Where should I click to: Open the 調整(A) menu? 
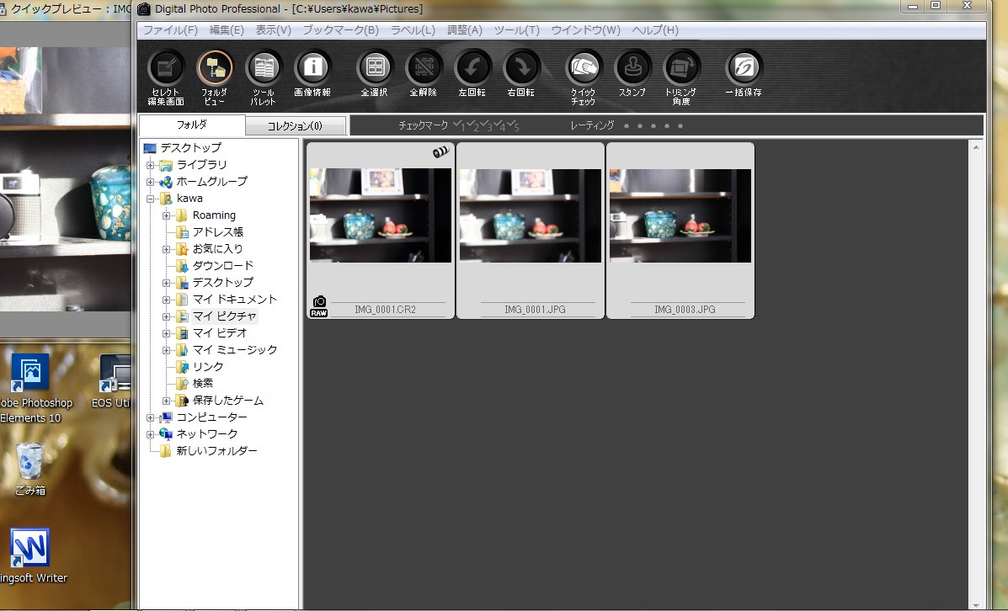(x=464, y=30)
